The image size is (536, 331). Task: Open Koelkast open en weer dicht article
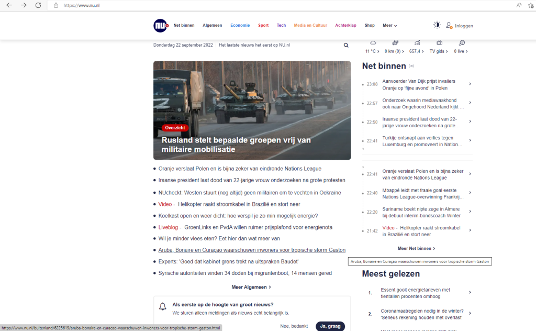pos(238,216)
